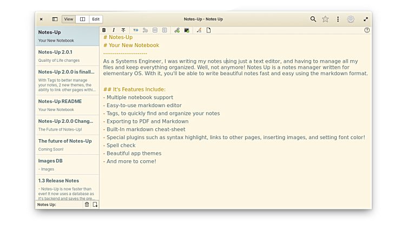Screen dimensions: 407x229
Task: Apply bold formatting from editor toolbar
Action: click(x=104, y=30)
